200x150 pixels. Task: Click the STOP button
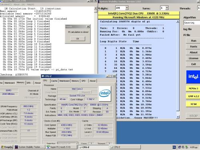coord(193,116)
